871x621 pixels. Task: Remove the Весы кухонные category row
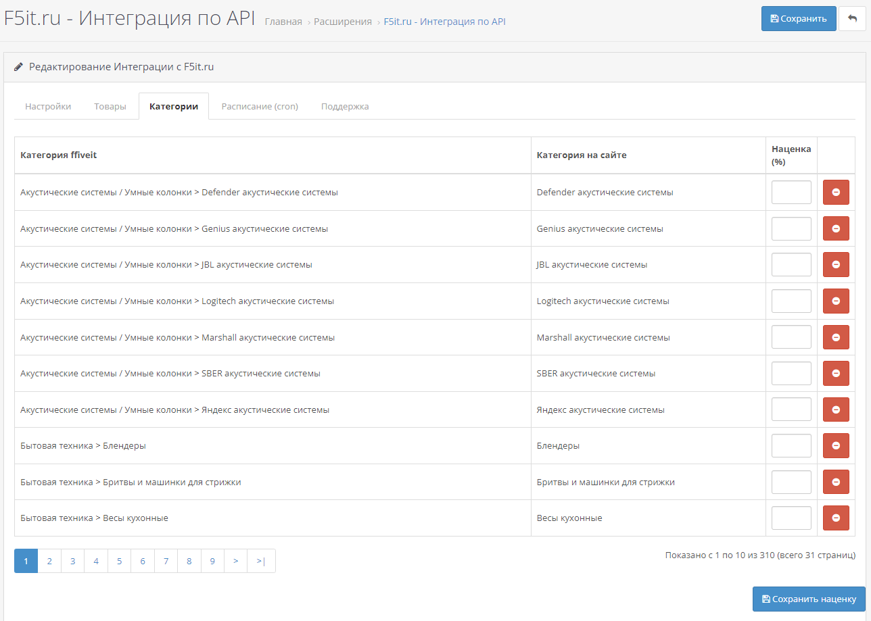(836, 518)
